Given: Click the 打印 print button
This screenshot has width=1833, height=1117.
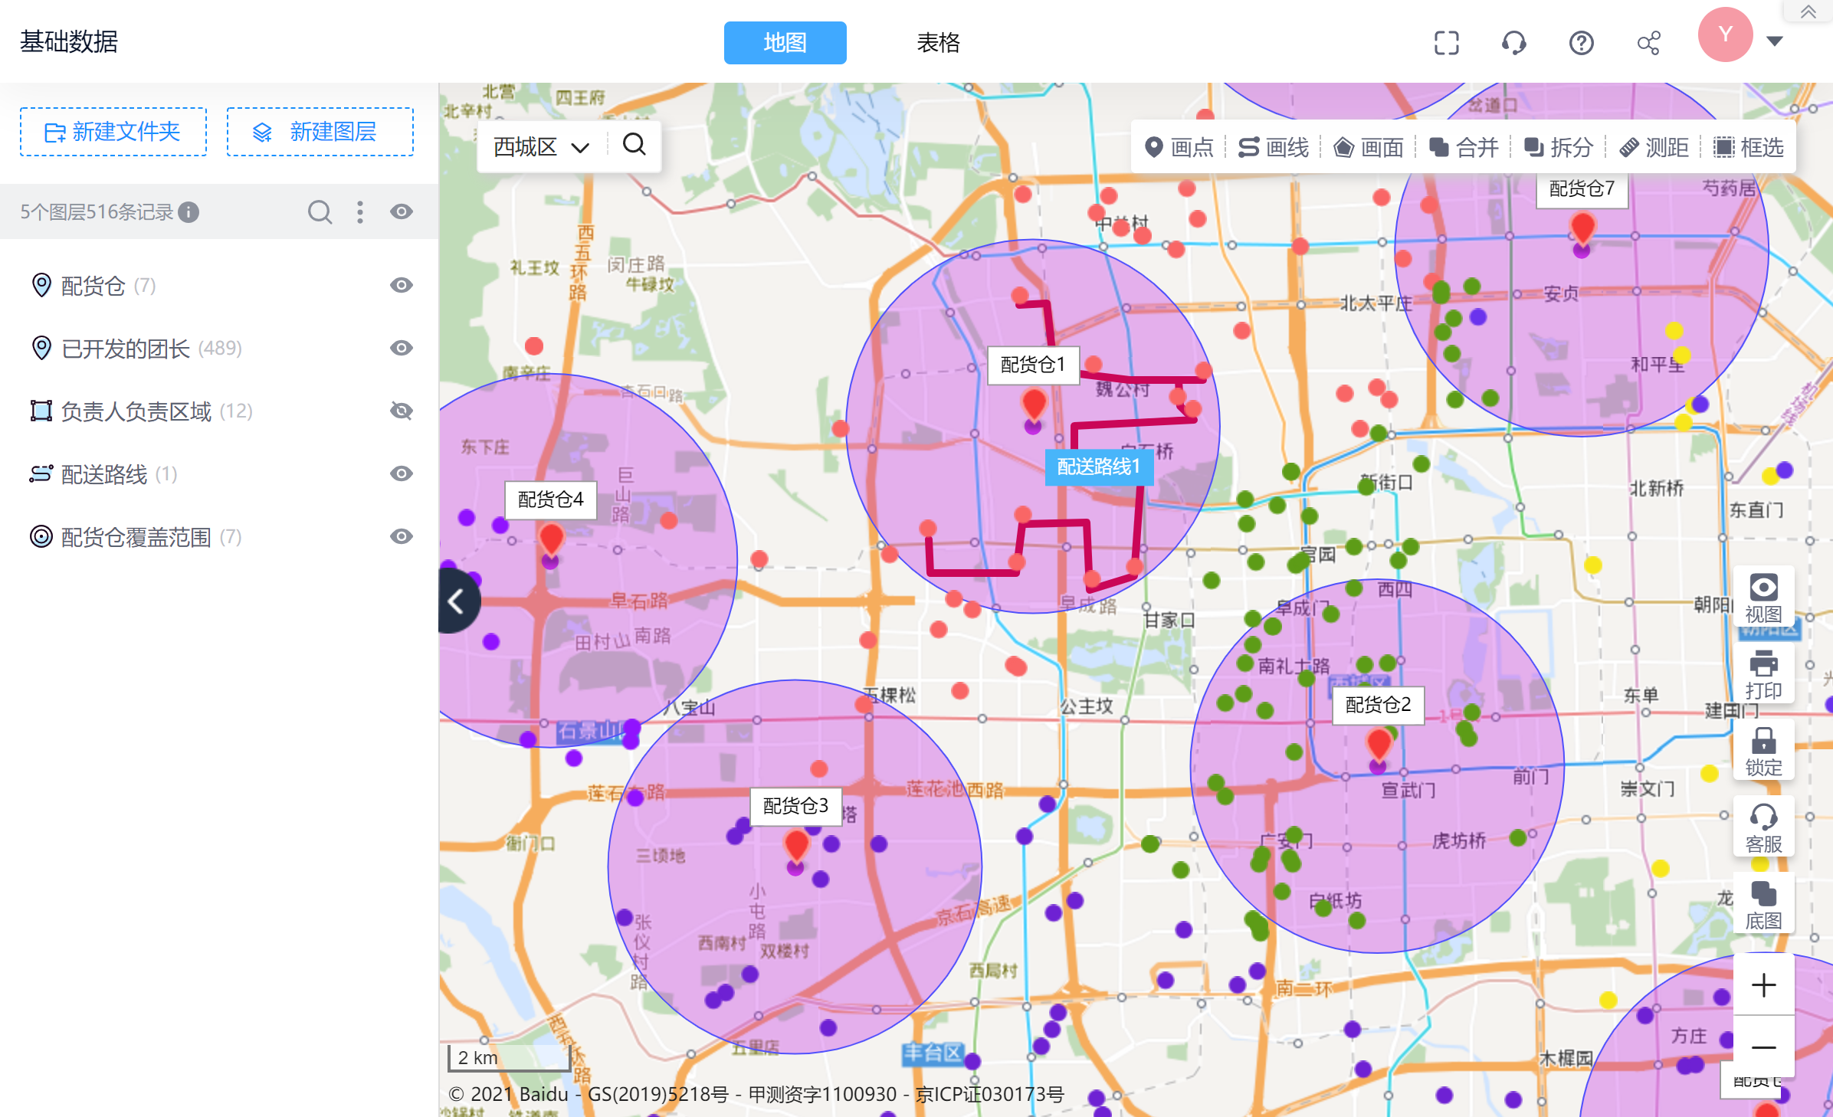Looking at the screenshot, I should point(1763,675).
